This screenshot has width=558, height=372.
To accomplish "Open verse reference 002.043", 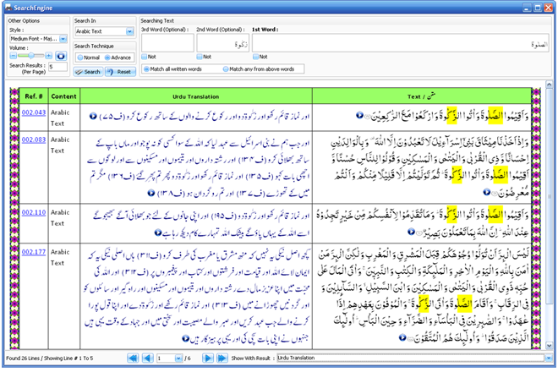I will tap(34, 112).
